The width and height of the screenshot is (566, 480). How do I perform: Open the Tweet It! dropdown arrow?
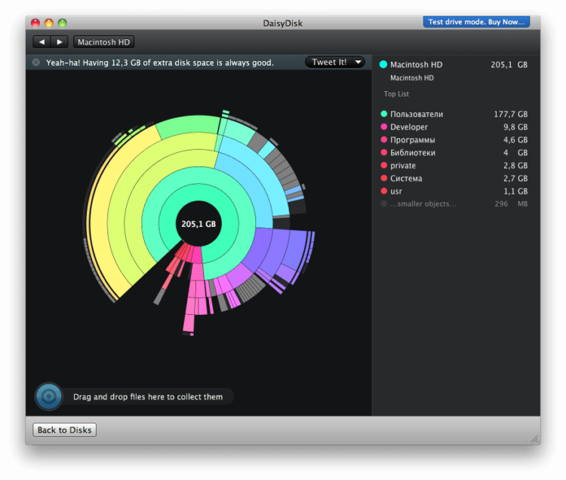[358, 62]
